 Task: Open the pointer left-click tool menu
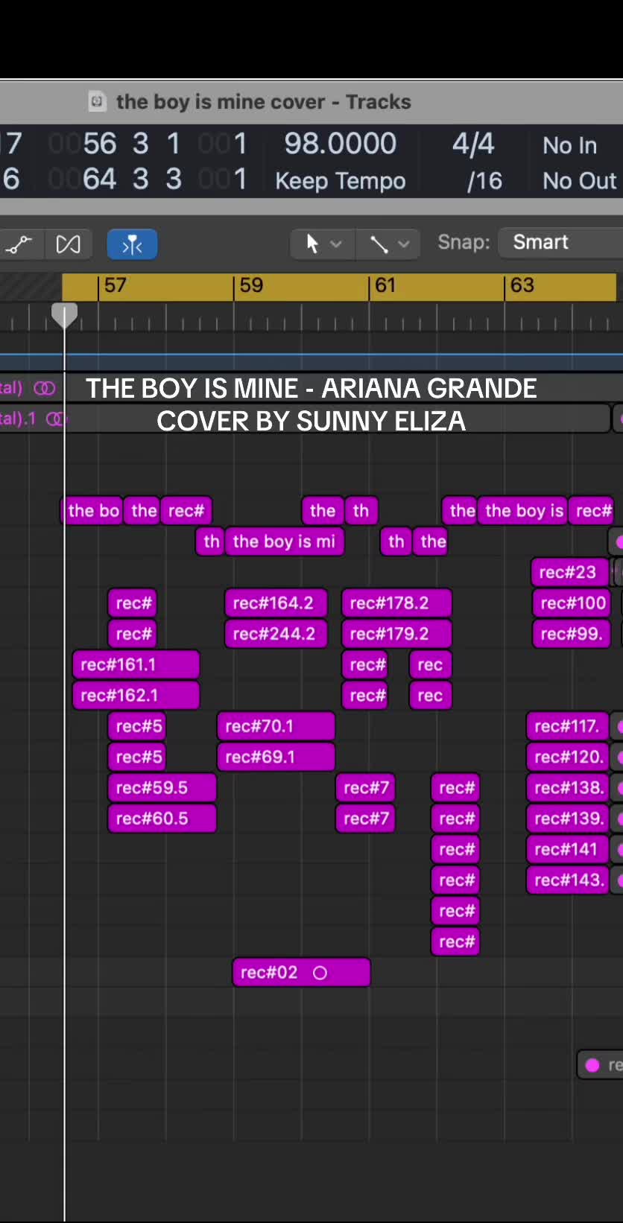[323, 244]
